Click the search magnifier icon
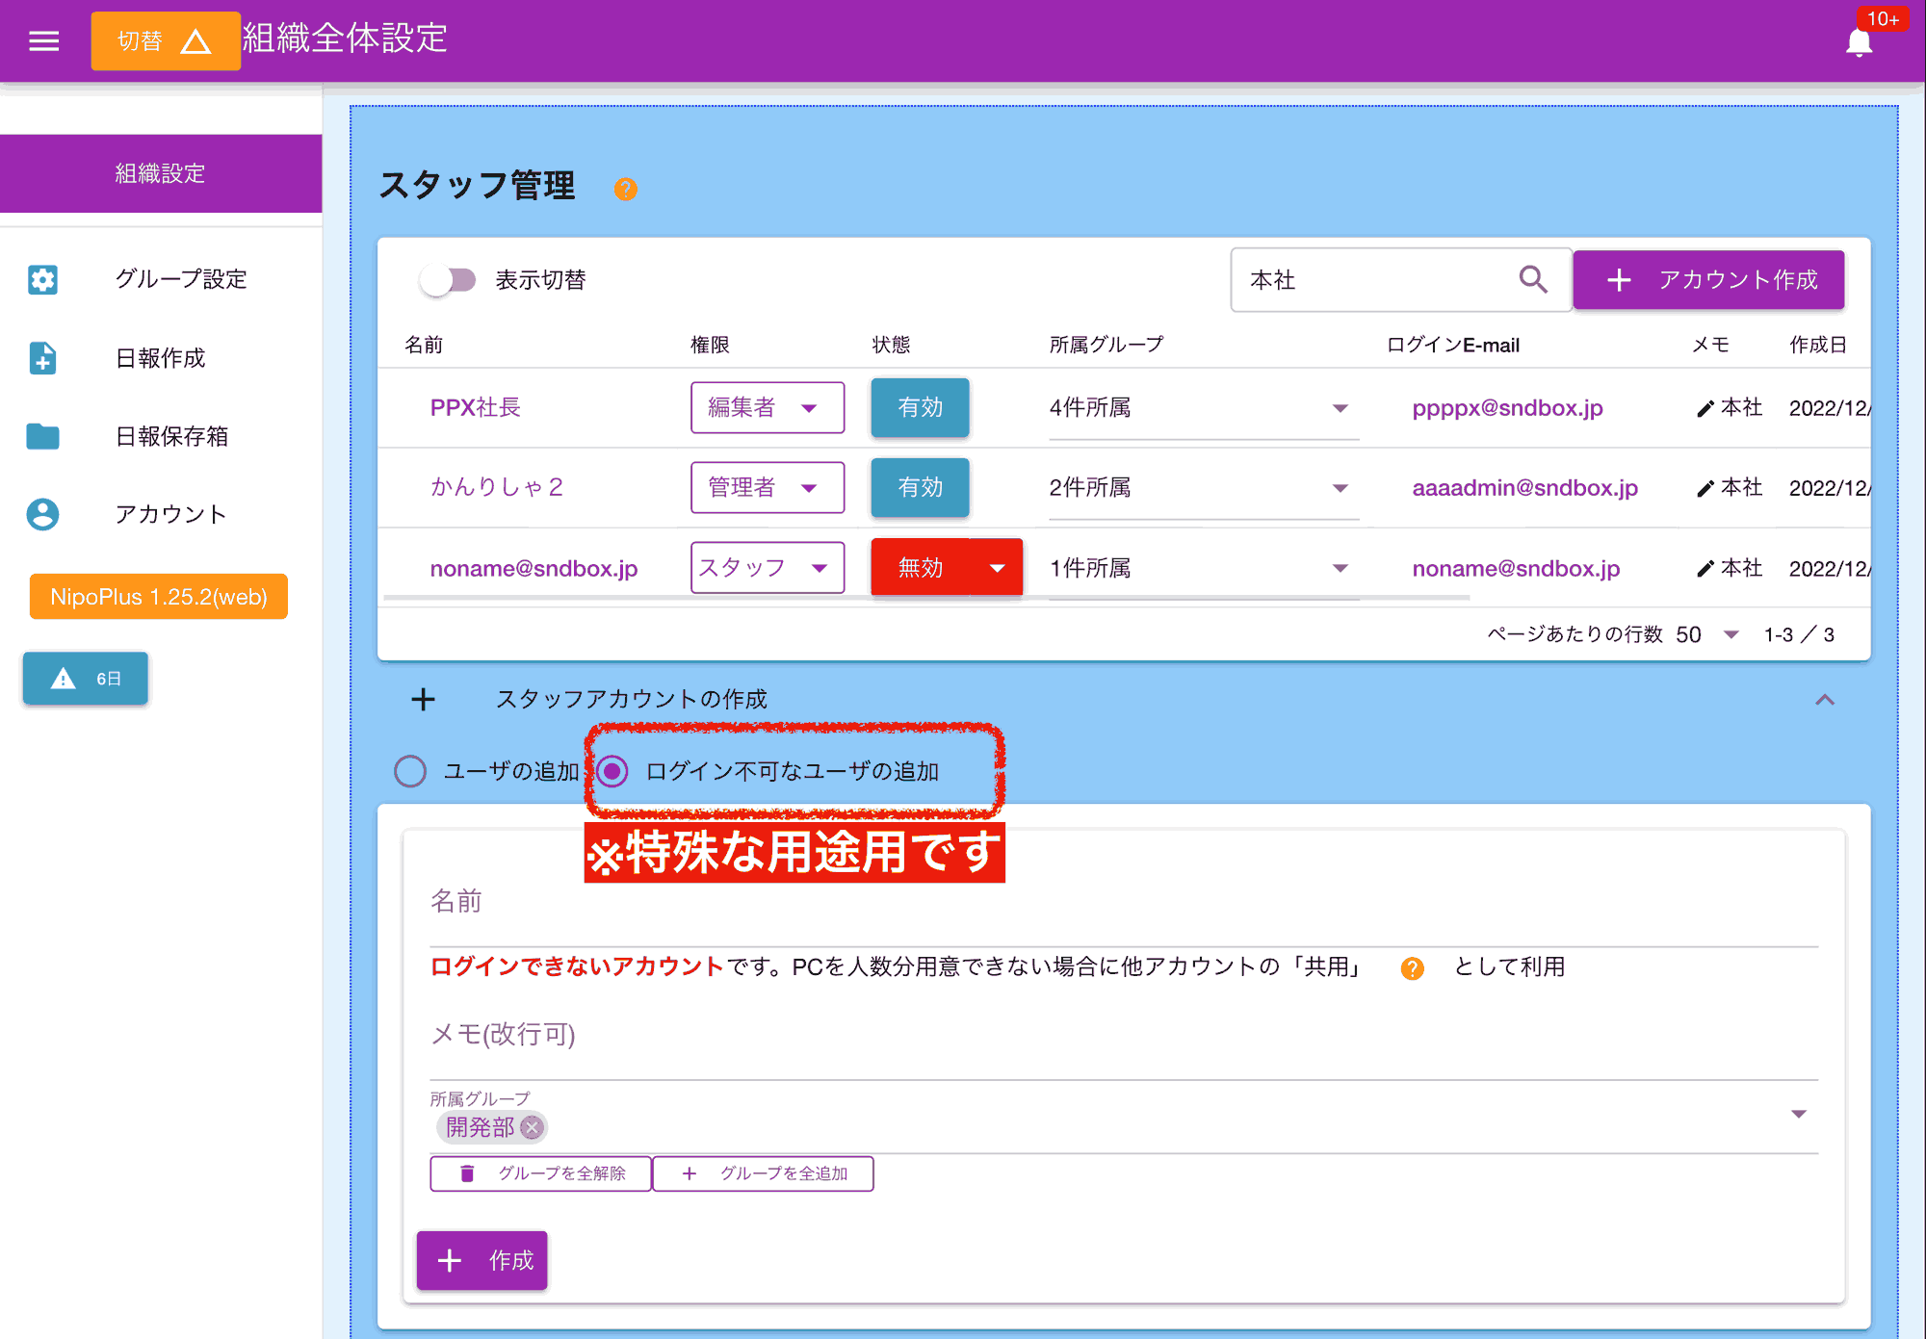The height and width of the screenshot is (1339, 1926). (x=1533, y=280)
